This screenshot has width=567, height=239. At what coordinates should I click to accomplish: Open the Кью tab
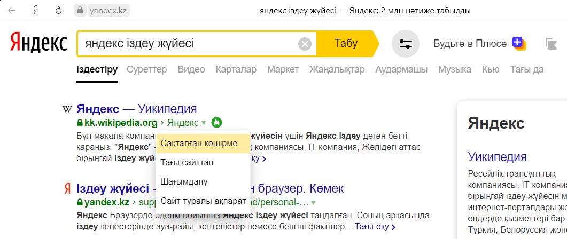pyautogui.click(x=491, y=69)
